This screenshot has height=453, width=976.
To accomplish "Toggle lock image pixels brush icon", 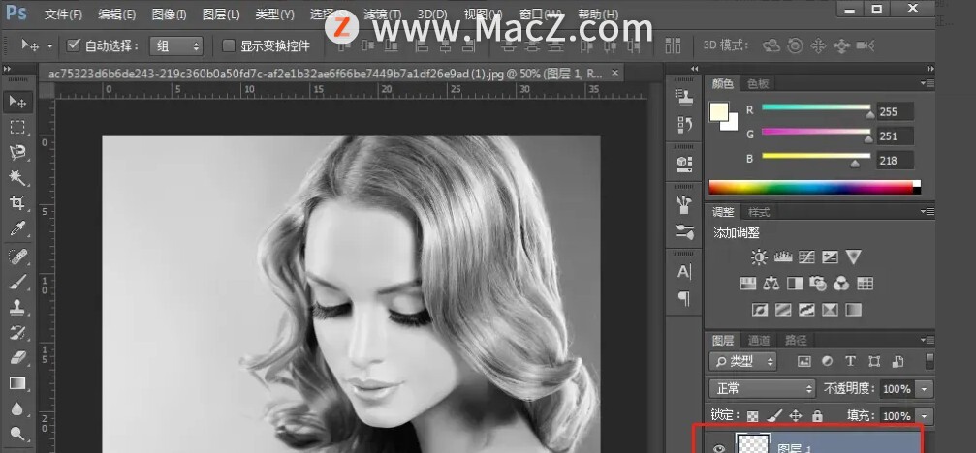I will (775, 415).
